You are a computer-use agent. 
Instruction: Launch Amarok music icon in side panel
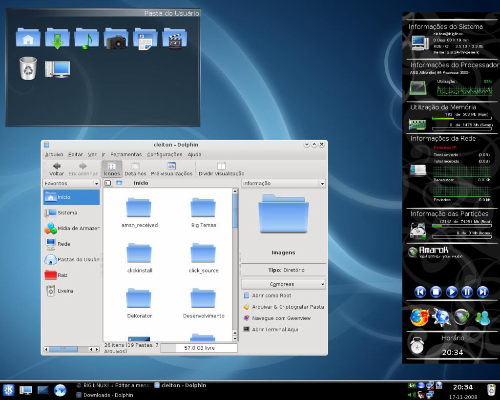click(462, 317)
